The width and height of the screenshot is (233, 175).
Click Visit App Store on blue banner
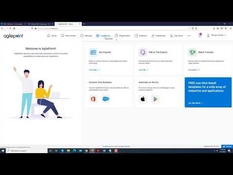(195, 103)
